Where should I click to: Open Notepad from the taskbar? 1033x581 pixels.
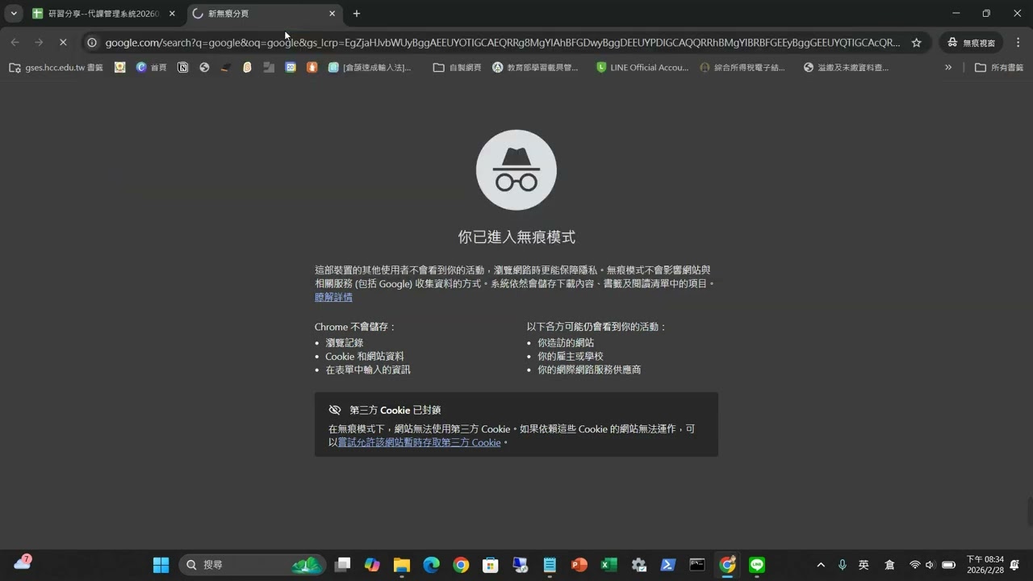pos(550,565)
